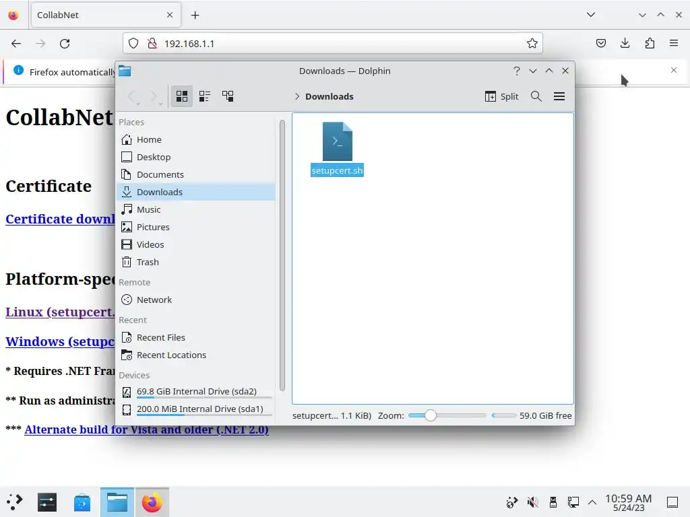690x517 pixels.
Task: Open the Firefox extensions puzzle icon
Action: pyautogui.click(x=650, y=44)
